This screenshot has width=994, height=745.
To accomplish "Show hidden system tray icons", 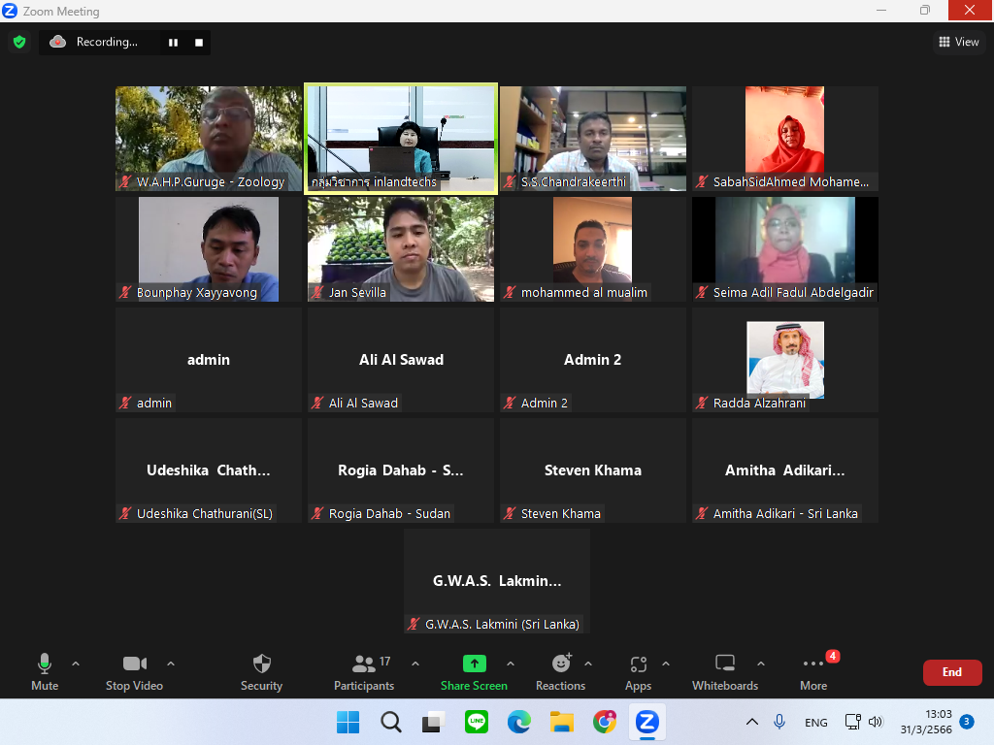I will point(752,722).
